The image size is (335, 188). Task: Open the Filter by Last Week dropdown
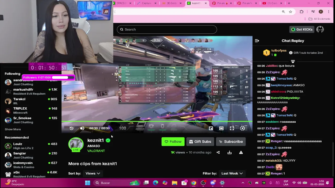pyautogui.click(x=232, y=173)
